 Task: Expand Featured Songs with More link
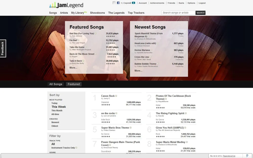73,68
